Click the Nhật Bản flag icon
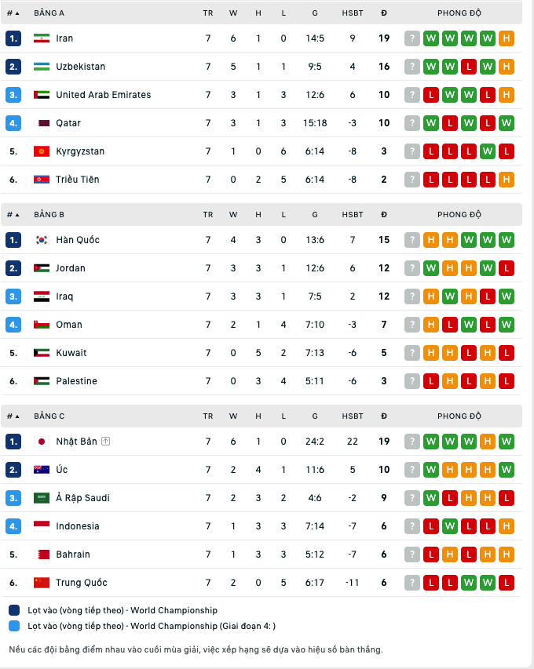 click(x=42, y=442)
